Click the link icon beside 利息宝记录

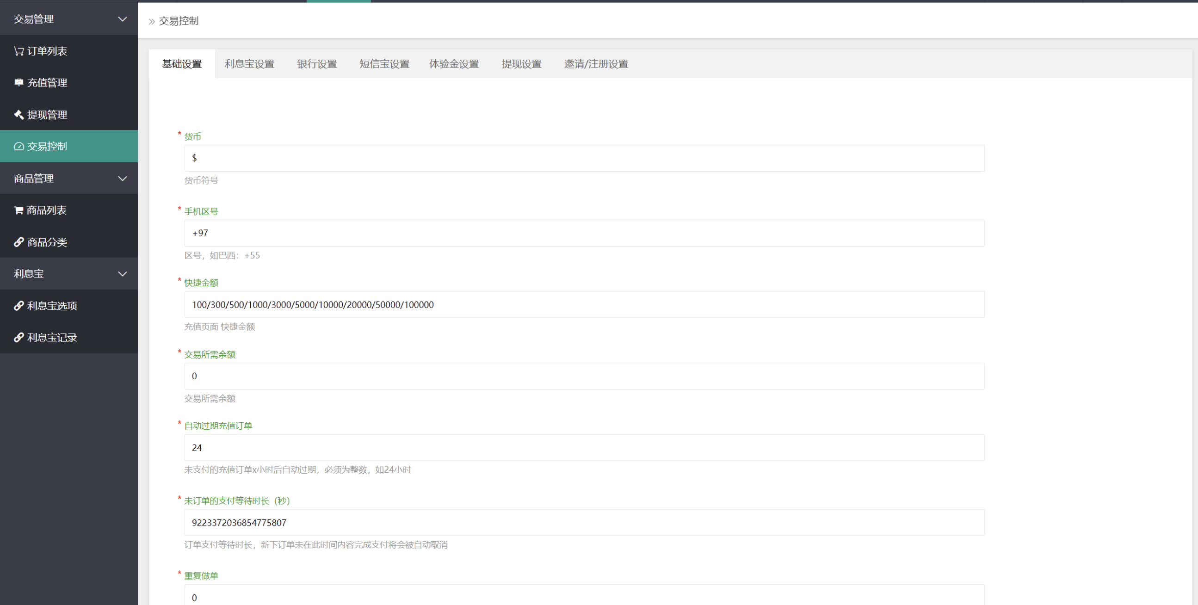(19, 338)
